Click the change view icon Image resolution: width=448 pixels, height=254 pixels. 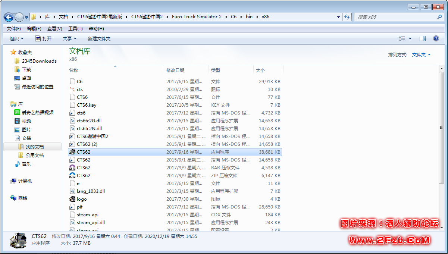pyautogui.click(x=402, y=38)
